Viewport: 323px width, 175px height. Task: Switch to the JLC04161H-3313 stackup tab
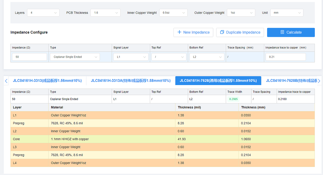click(x=47, y=81)
